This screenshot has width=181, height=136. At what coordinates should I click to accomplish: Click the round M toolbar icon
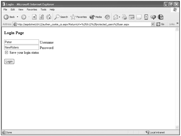[x=161, y=17]
